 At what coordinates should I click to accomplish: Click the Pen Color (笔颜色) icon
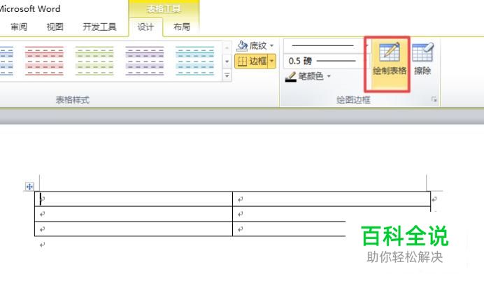(x=291, y=76)
